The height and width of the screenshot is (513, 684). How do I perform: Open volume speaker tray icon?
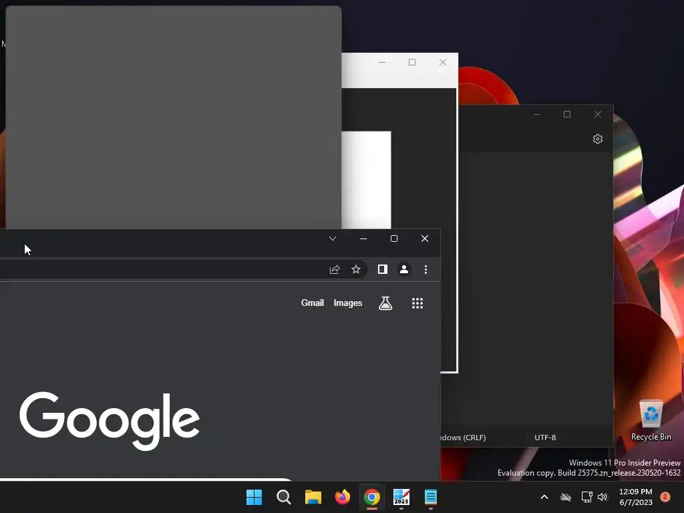coord(603,497)
